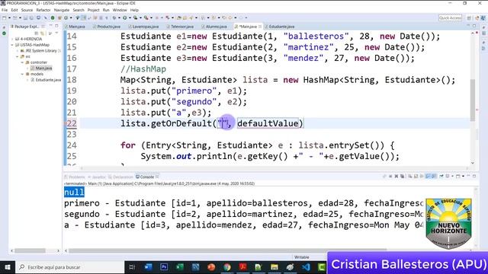
Task: Open the Excel taskbar icon
Action: tap(180, 267)
